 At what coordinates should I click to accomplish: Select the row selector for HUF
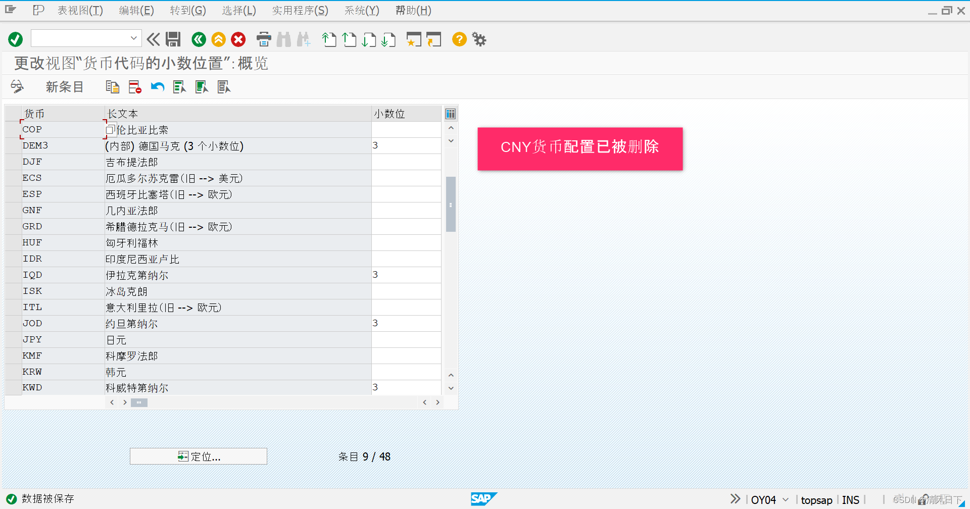tap(13, 243)
